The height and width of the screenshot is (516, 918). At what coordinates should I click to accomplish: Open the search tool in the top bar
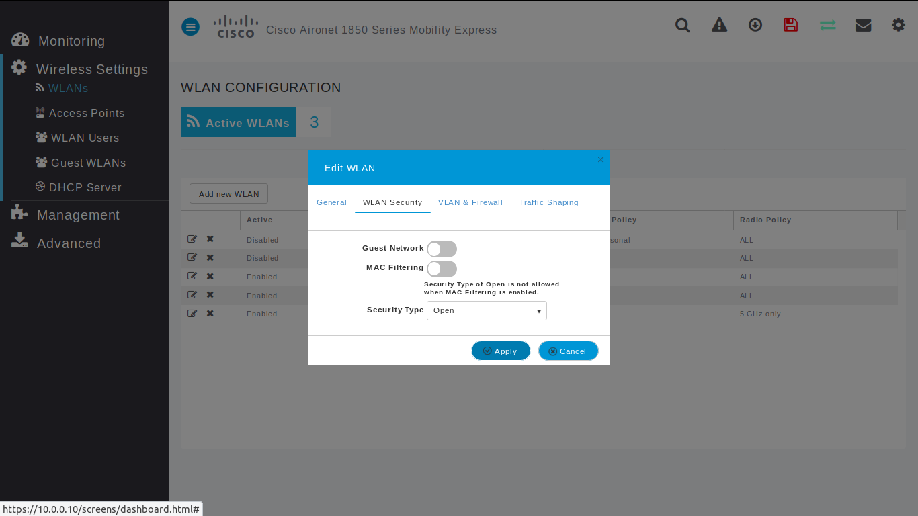pyautogui.click(x=682, y=25)
